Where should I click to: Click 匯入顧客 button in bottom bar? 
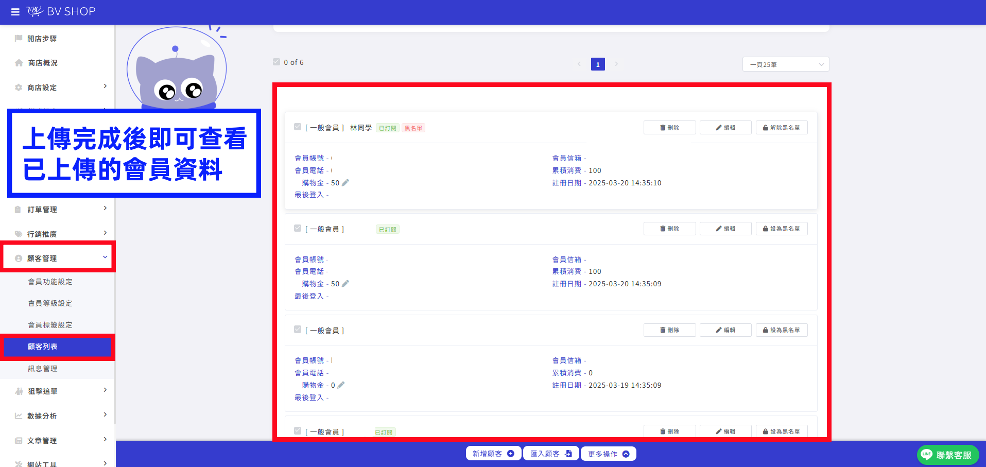[x=551, y=454]
